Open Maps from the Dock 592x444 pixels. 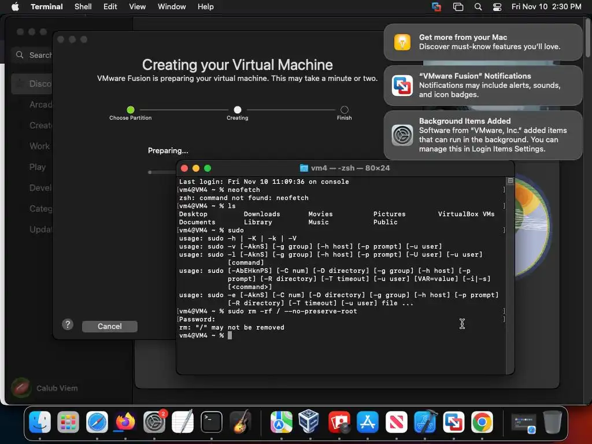point(282,421)
